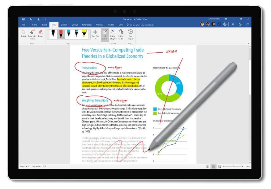Open red pen options dropdown arrow
The height and width of the screenshot is (189, 271).
(x=64, y=38)
